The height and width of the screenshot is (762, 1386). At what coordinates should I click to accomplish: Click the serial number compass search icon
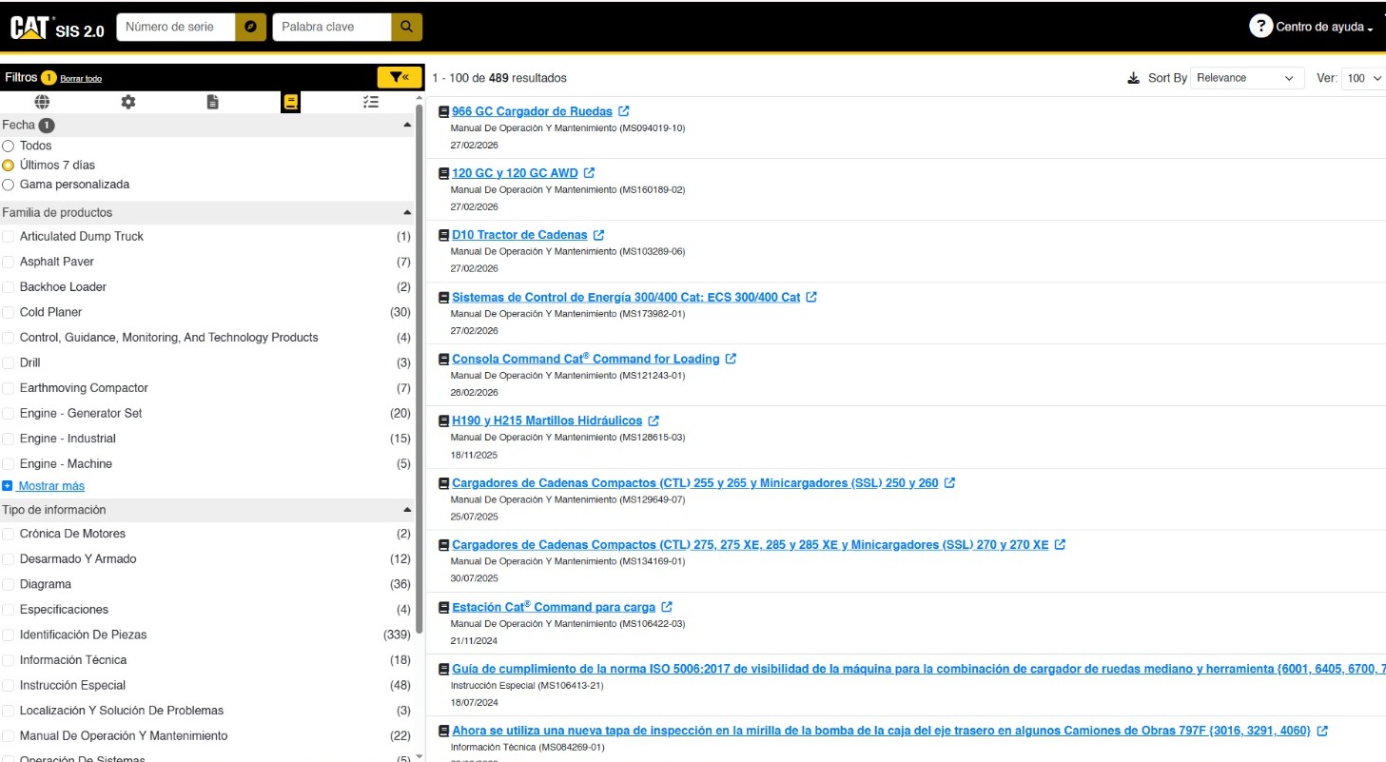pos(249,27)
